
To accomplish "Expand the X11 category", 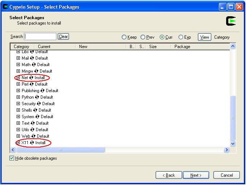I will click(x=18, y=143).
